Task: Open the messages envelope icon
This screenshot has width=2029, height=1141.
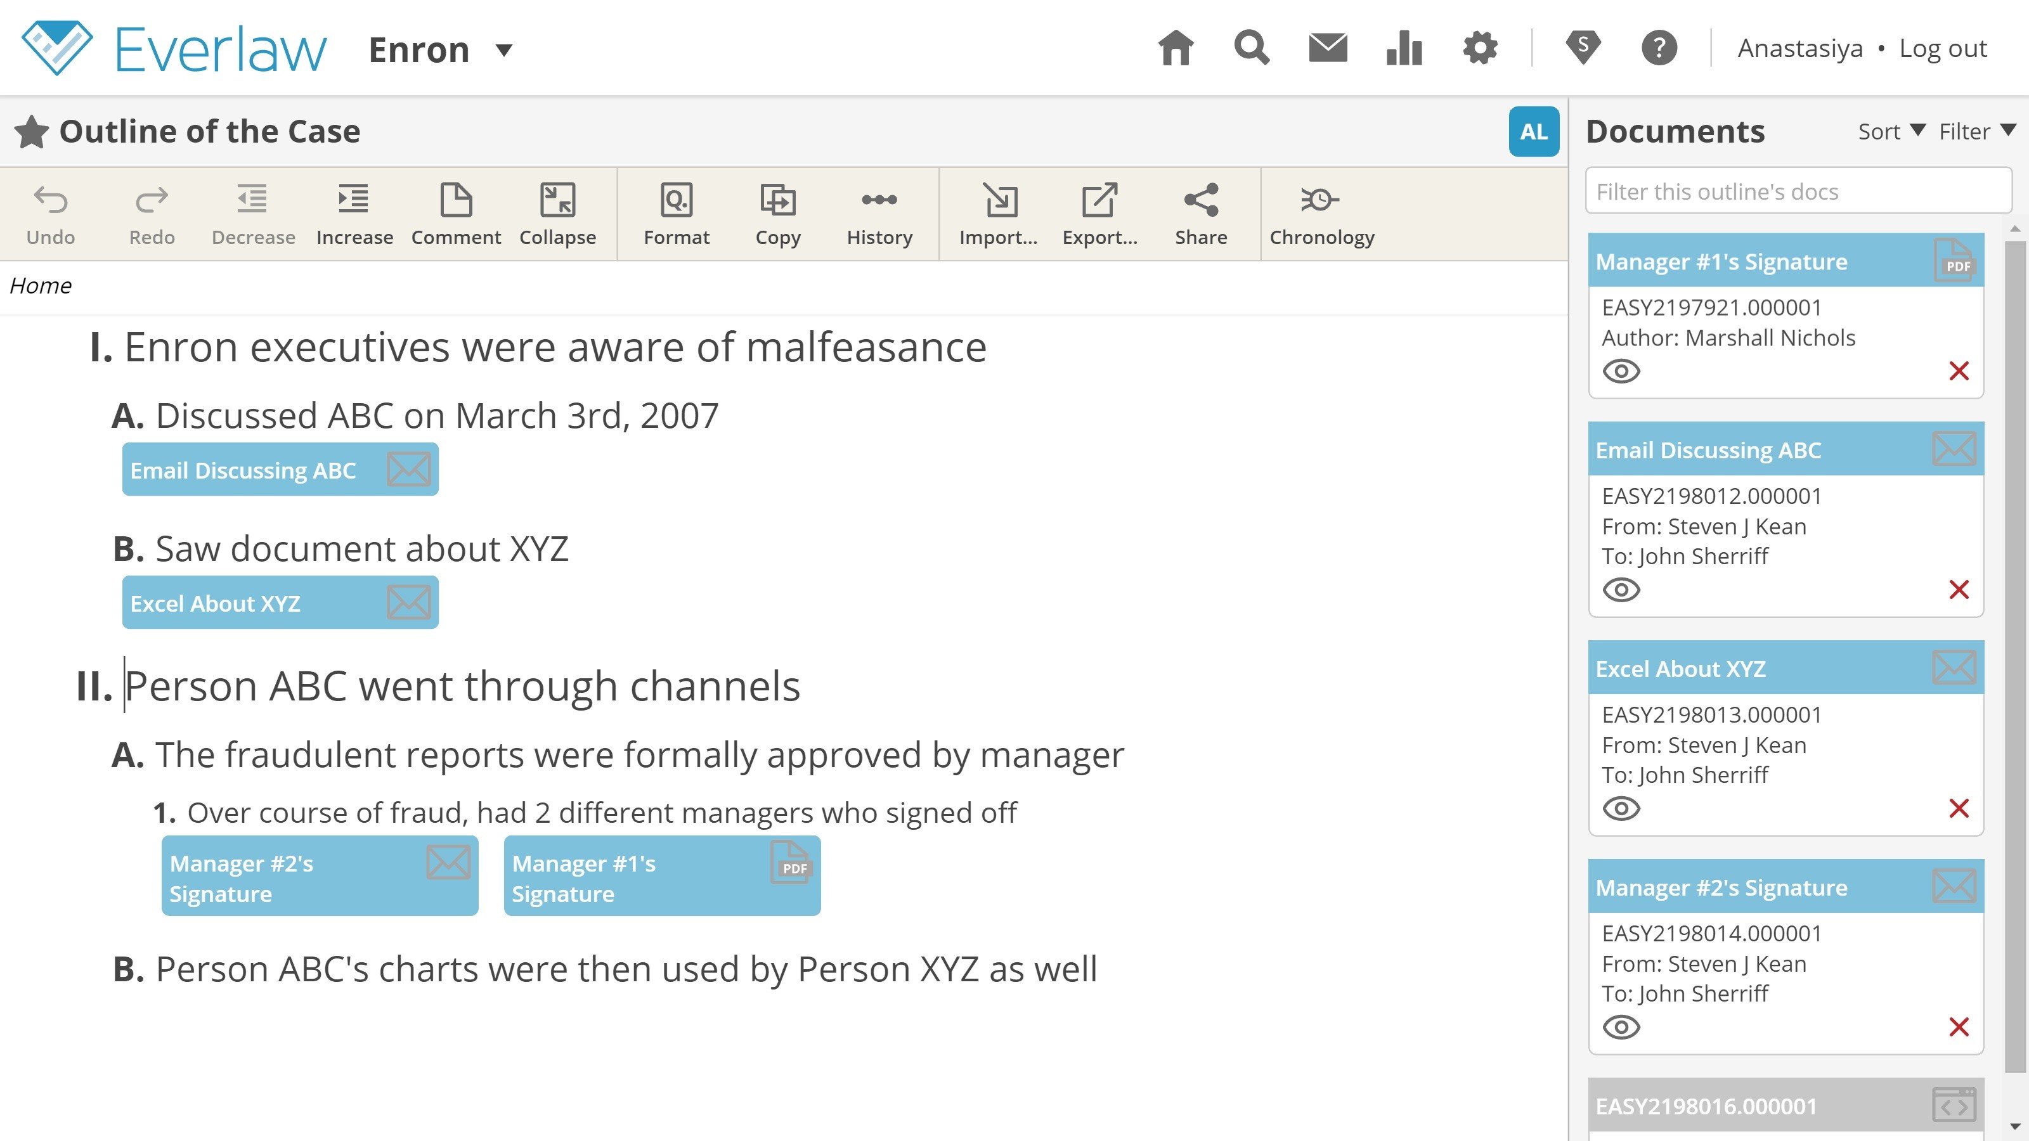Action: pos(1327,48)
